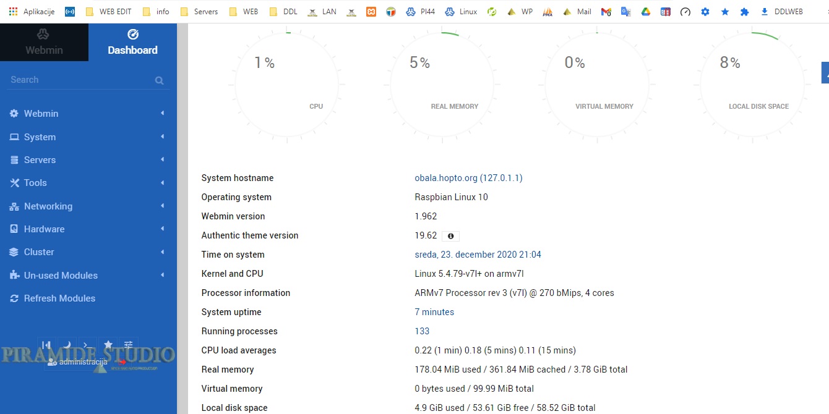Image resolution: width=829 pixels, height=414 pixels.
Task: Open the Aplikacije apps bookmark
Action: [x=32, y=12]
